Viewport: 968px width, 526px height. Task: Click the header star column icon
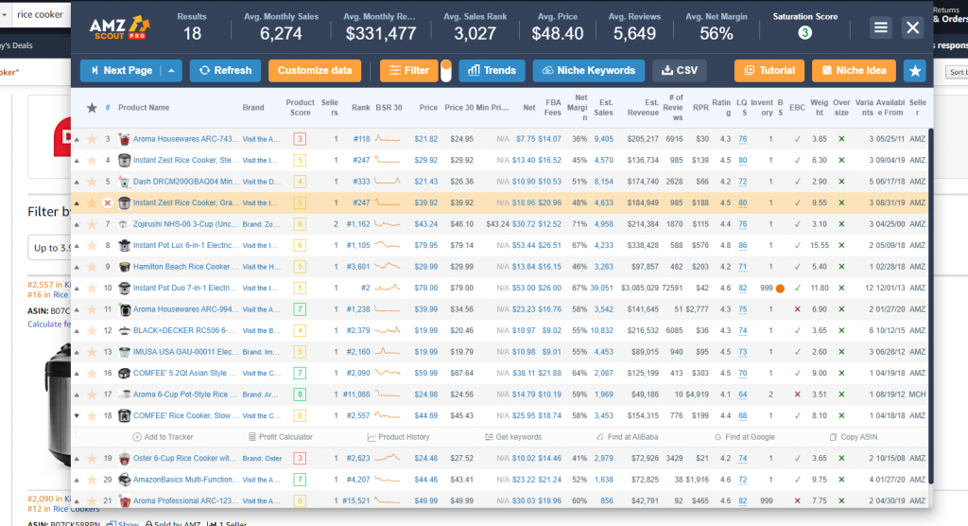click(x=92, y=108)
